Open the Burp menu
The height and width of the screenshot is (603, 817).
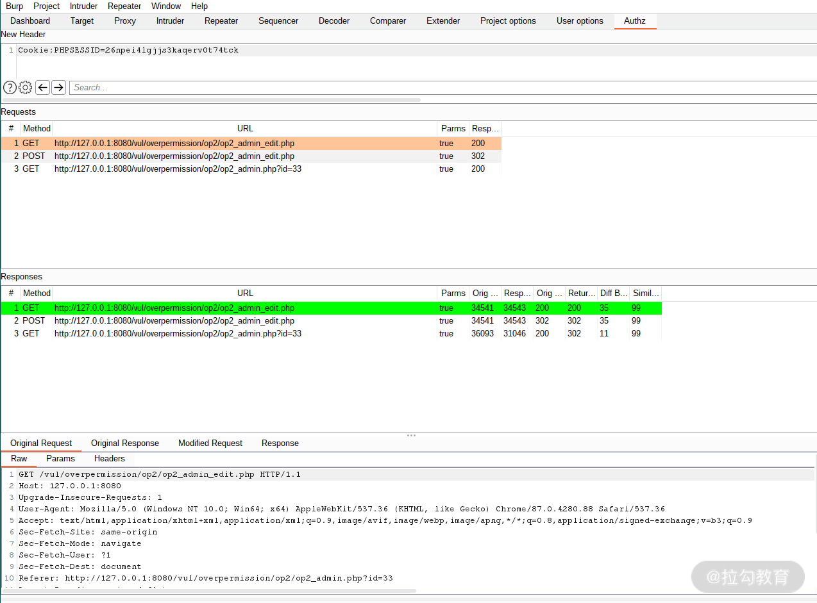(14, 6)
